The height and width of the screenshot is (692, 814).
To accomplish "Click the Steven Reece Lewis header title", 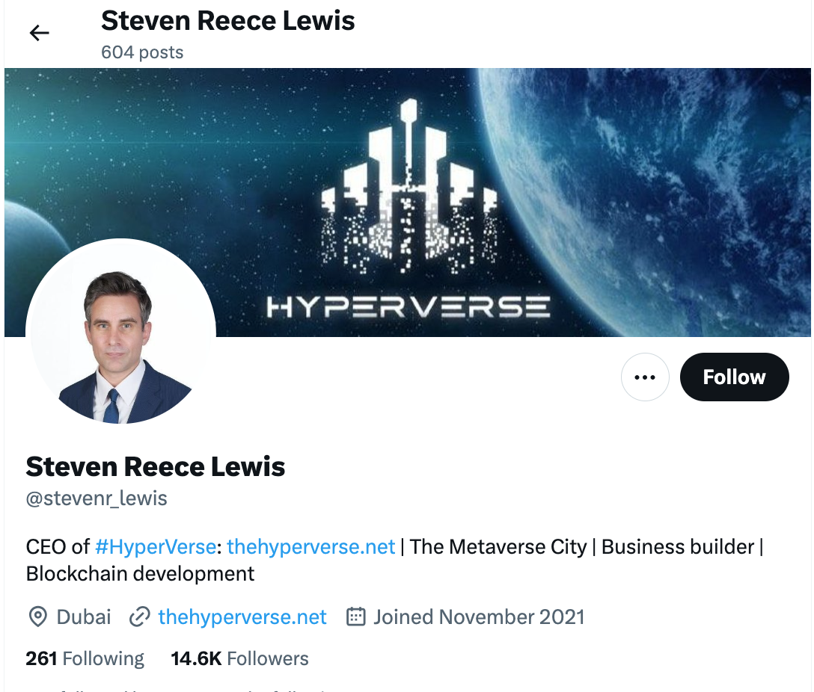I will (228, 21).
